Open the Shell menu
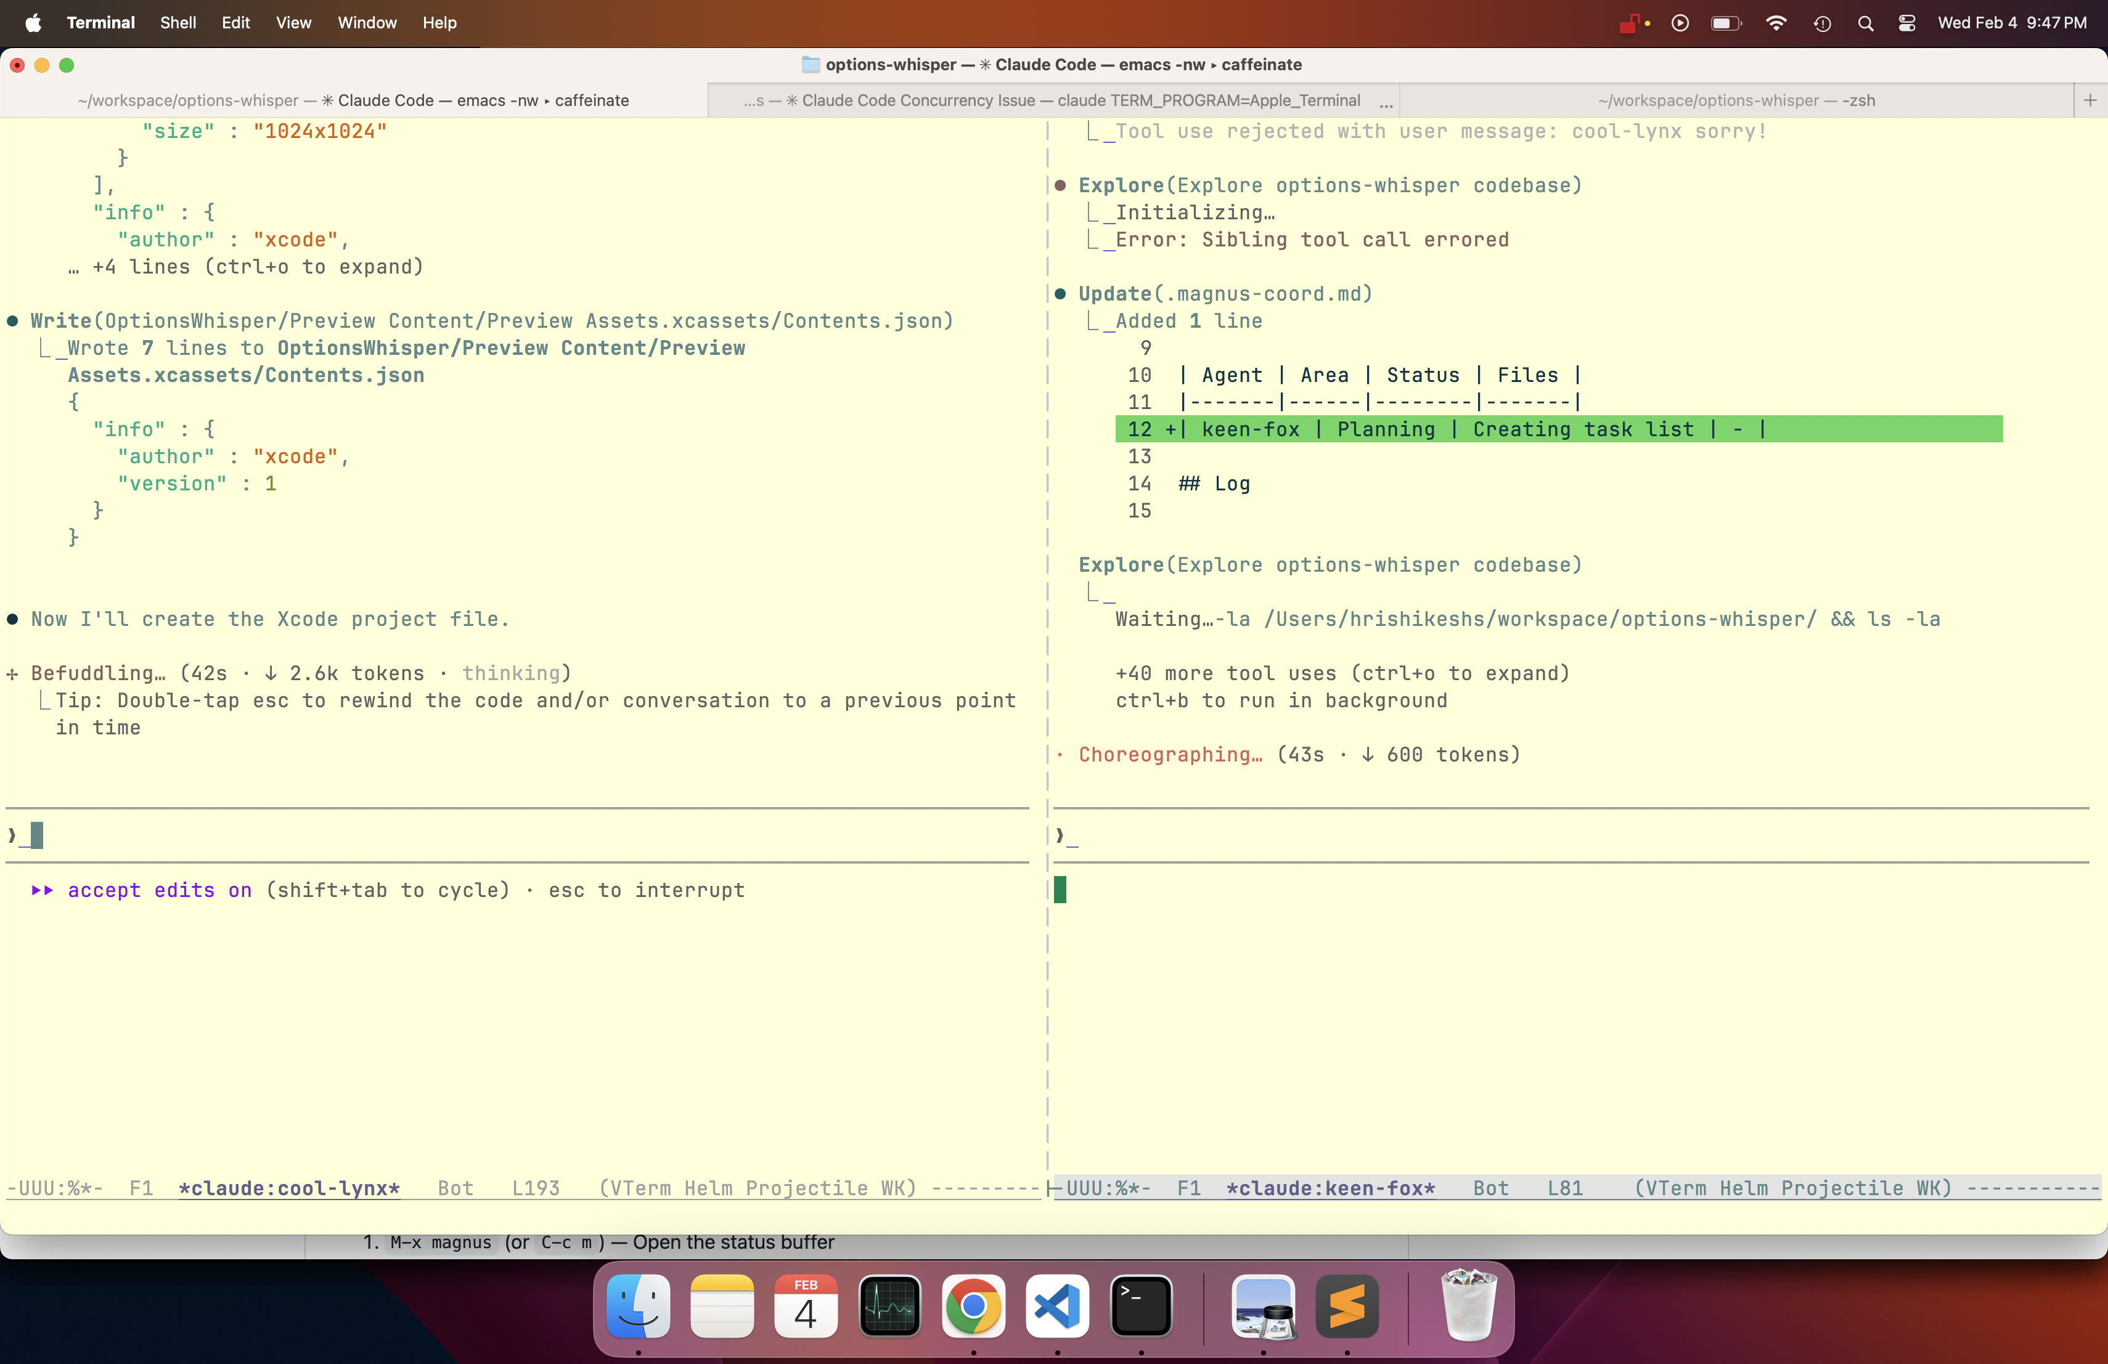This screenshot has width=2108, height=1364. (178, 23)
